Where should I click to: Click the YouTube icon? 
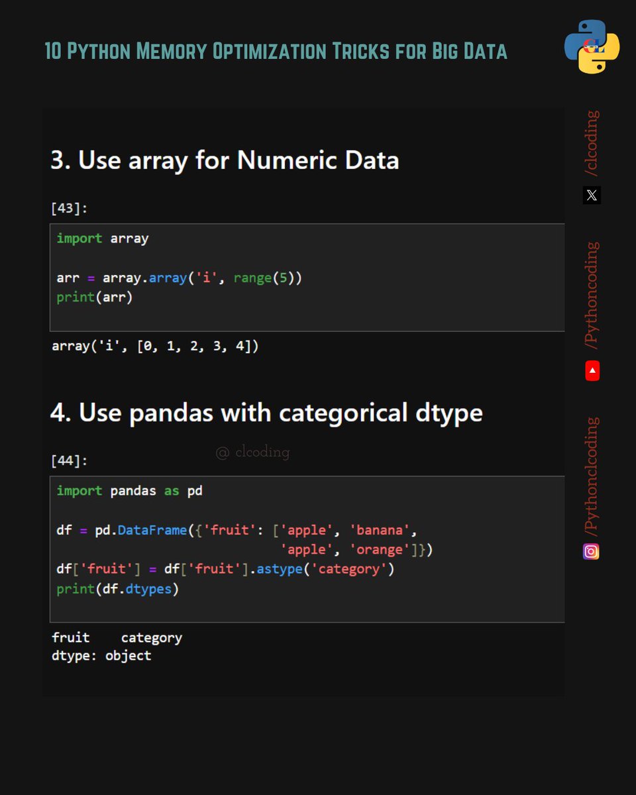[x=592, y=371]
